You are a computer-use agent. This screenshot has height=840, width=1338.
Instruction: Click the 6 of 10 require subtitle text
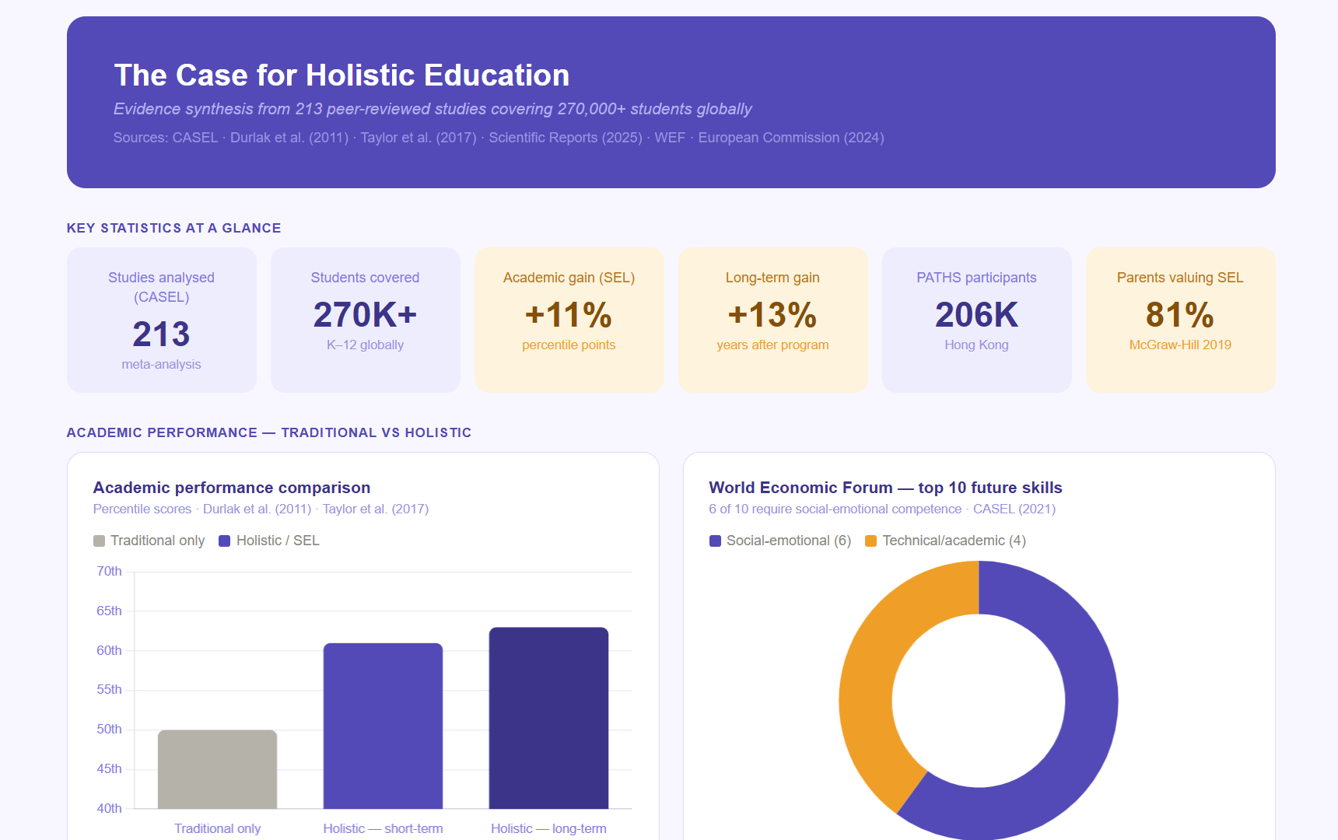tap(882, 509)
